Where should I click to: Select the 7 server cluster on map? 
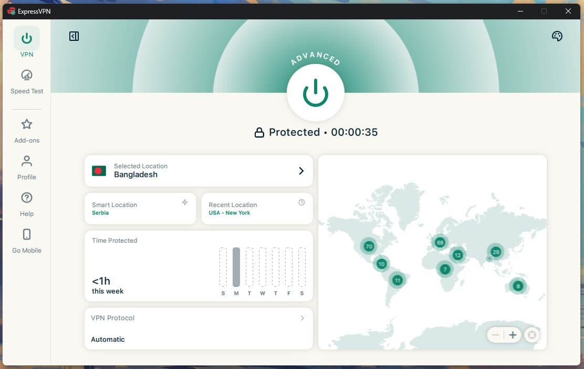click(x=445, y=269)
